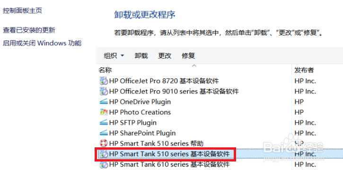Click the HP SharePoint Plugin icon
Screen dimensions: 343x170
click(104, 133)
